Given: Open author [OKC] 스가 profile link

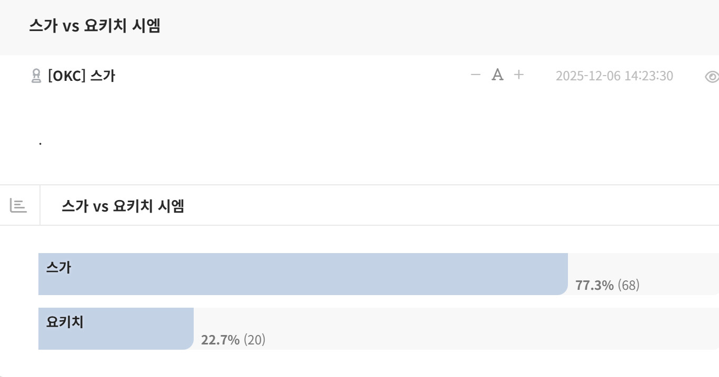Looking at the screenshot, I should pos(81,76).
